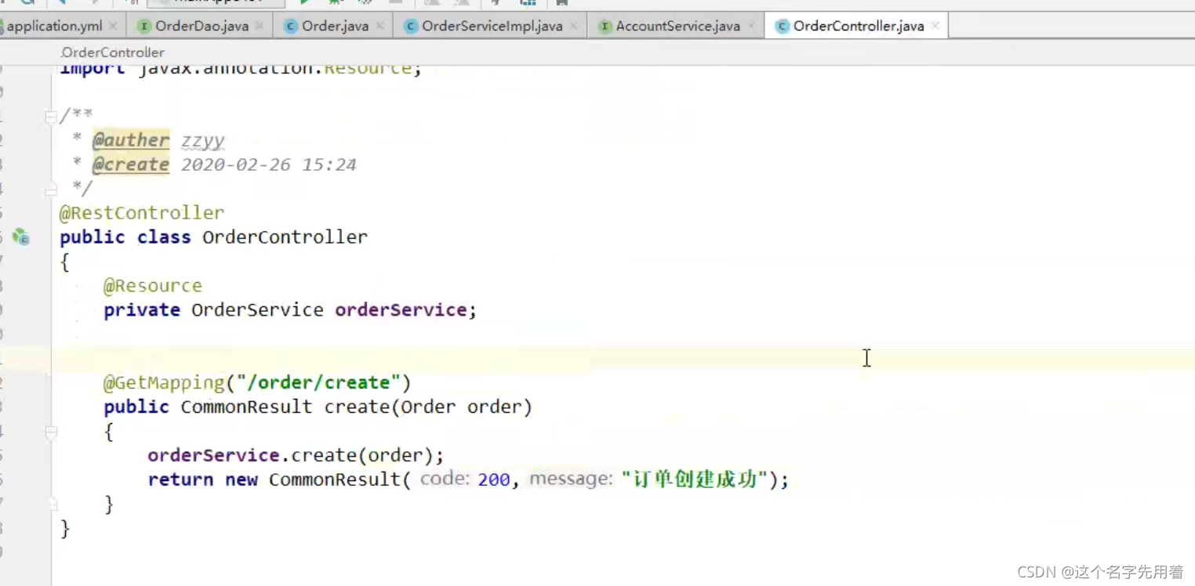Switch to the AccountService.java tab
The height and width of the screenshot is (586, 1195).
point(677,26)
